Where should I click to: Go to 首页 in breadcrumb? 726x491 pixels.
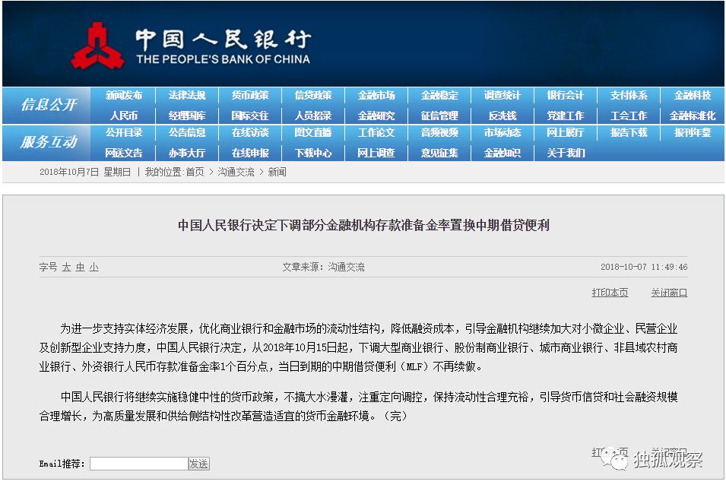pyautogui.click(x=195, y=172)
